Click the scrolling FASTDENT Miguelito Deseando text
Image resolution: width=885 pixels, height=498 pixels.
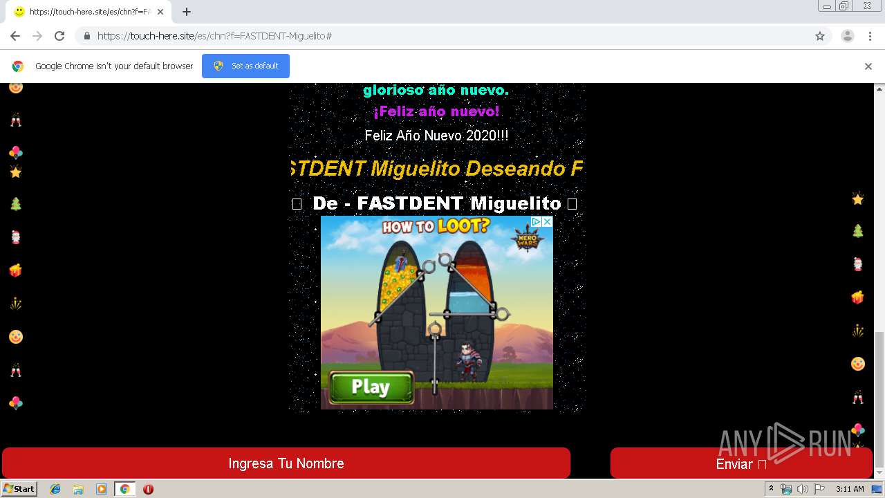click(x=436, y=168)
